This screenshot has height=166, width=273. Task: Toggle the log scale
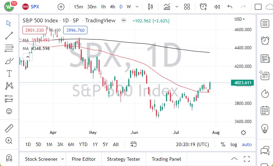234,144
